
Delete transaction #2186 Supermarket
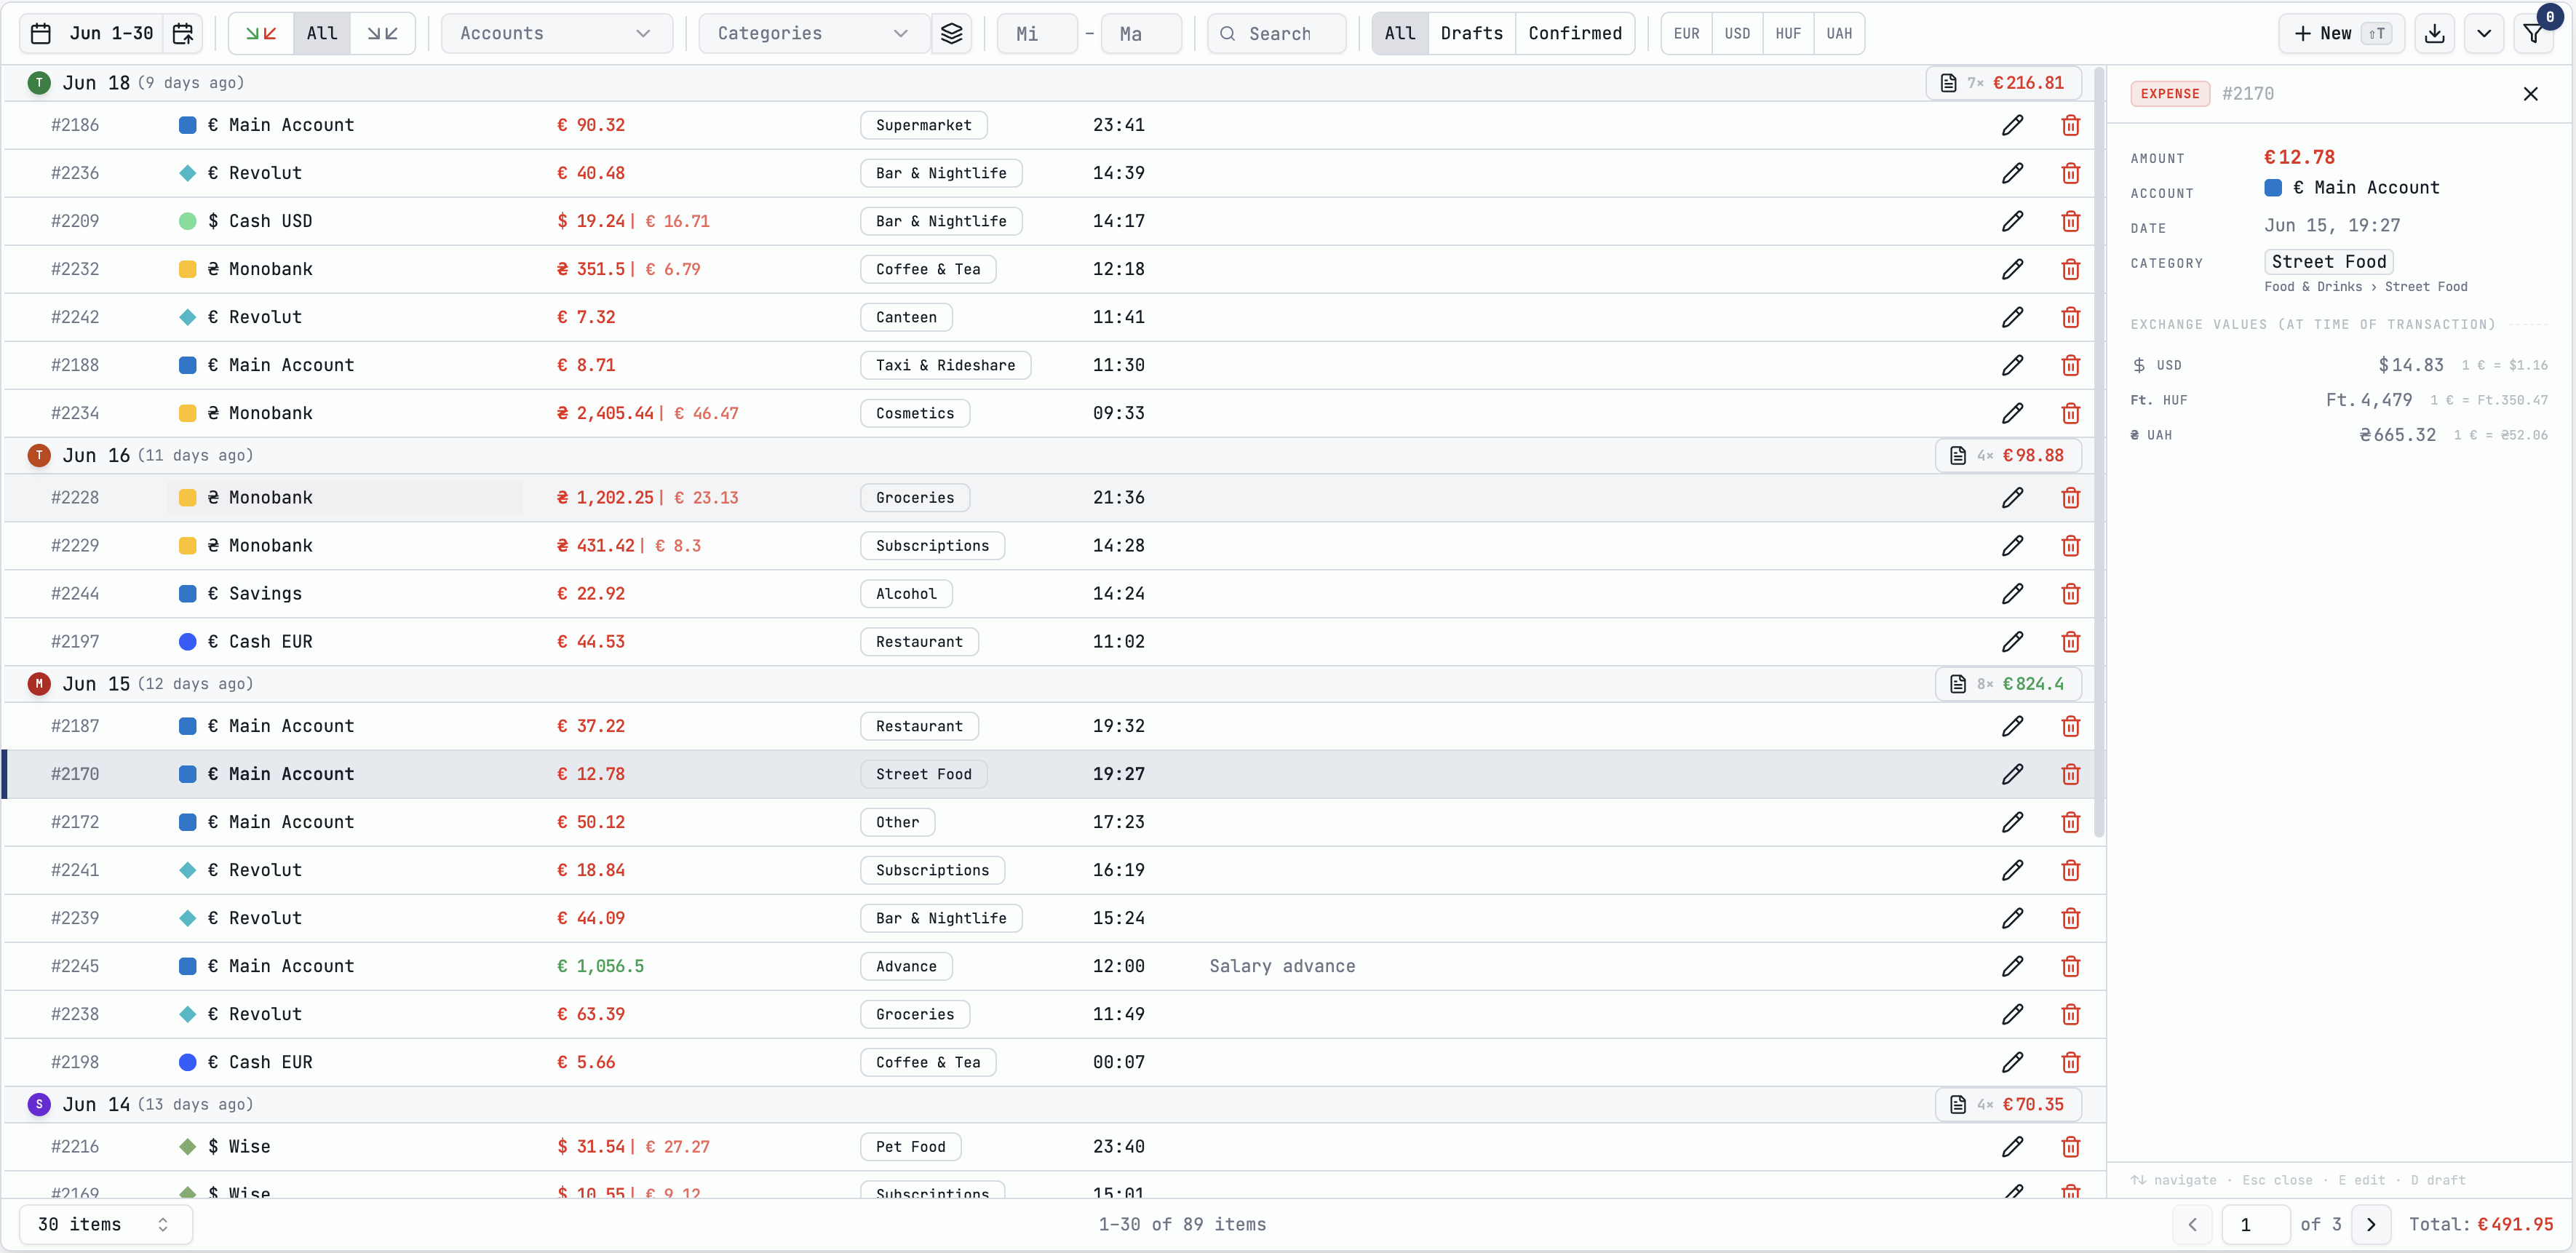pyautogui.click(x=2071, y=125)
